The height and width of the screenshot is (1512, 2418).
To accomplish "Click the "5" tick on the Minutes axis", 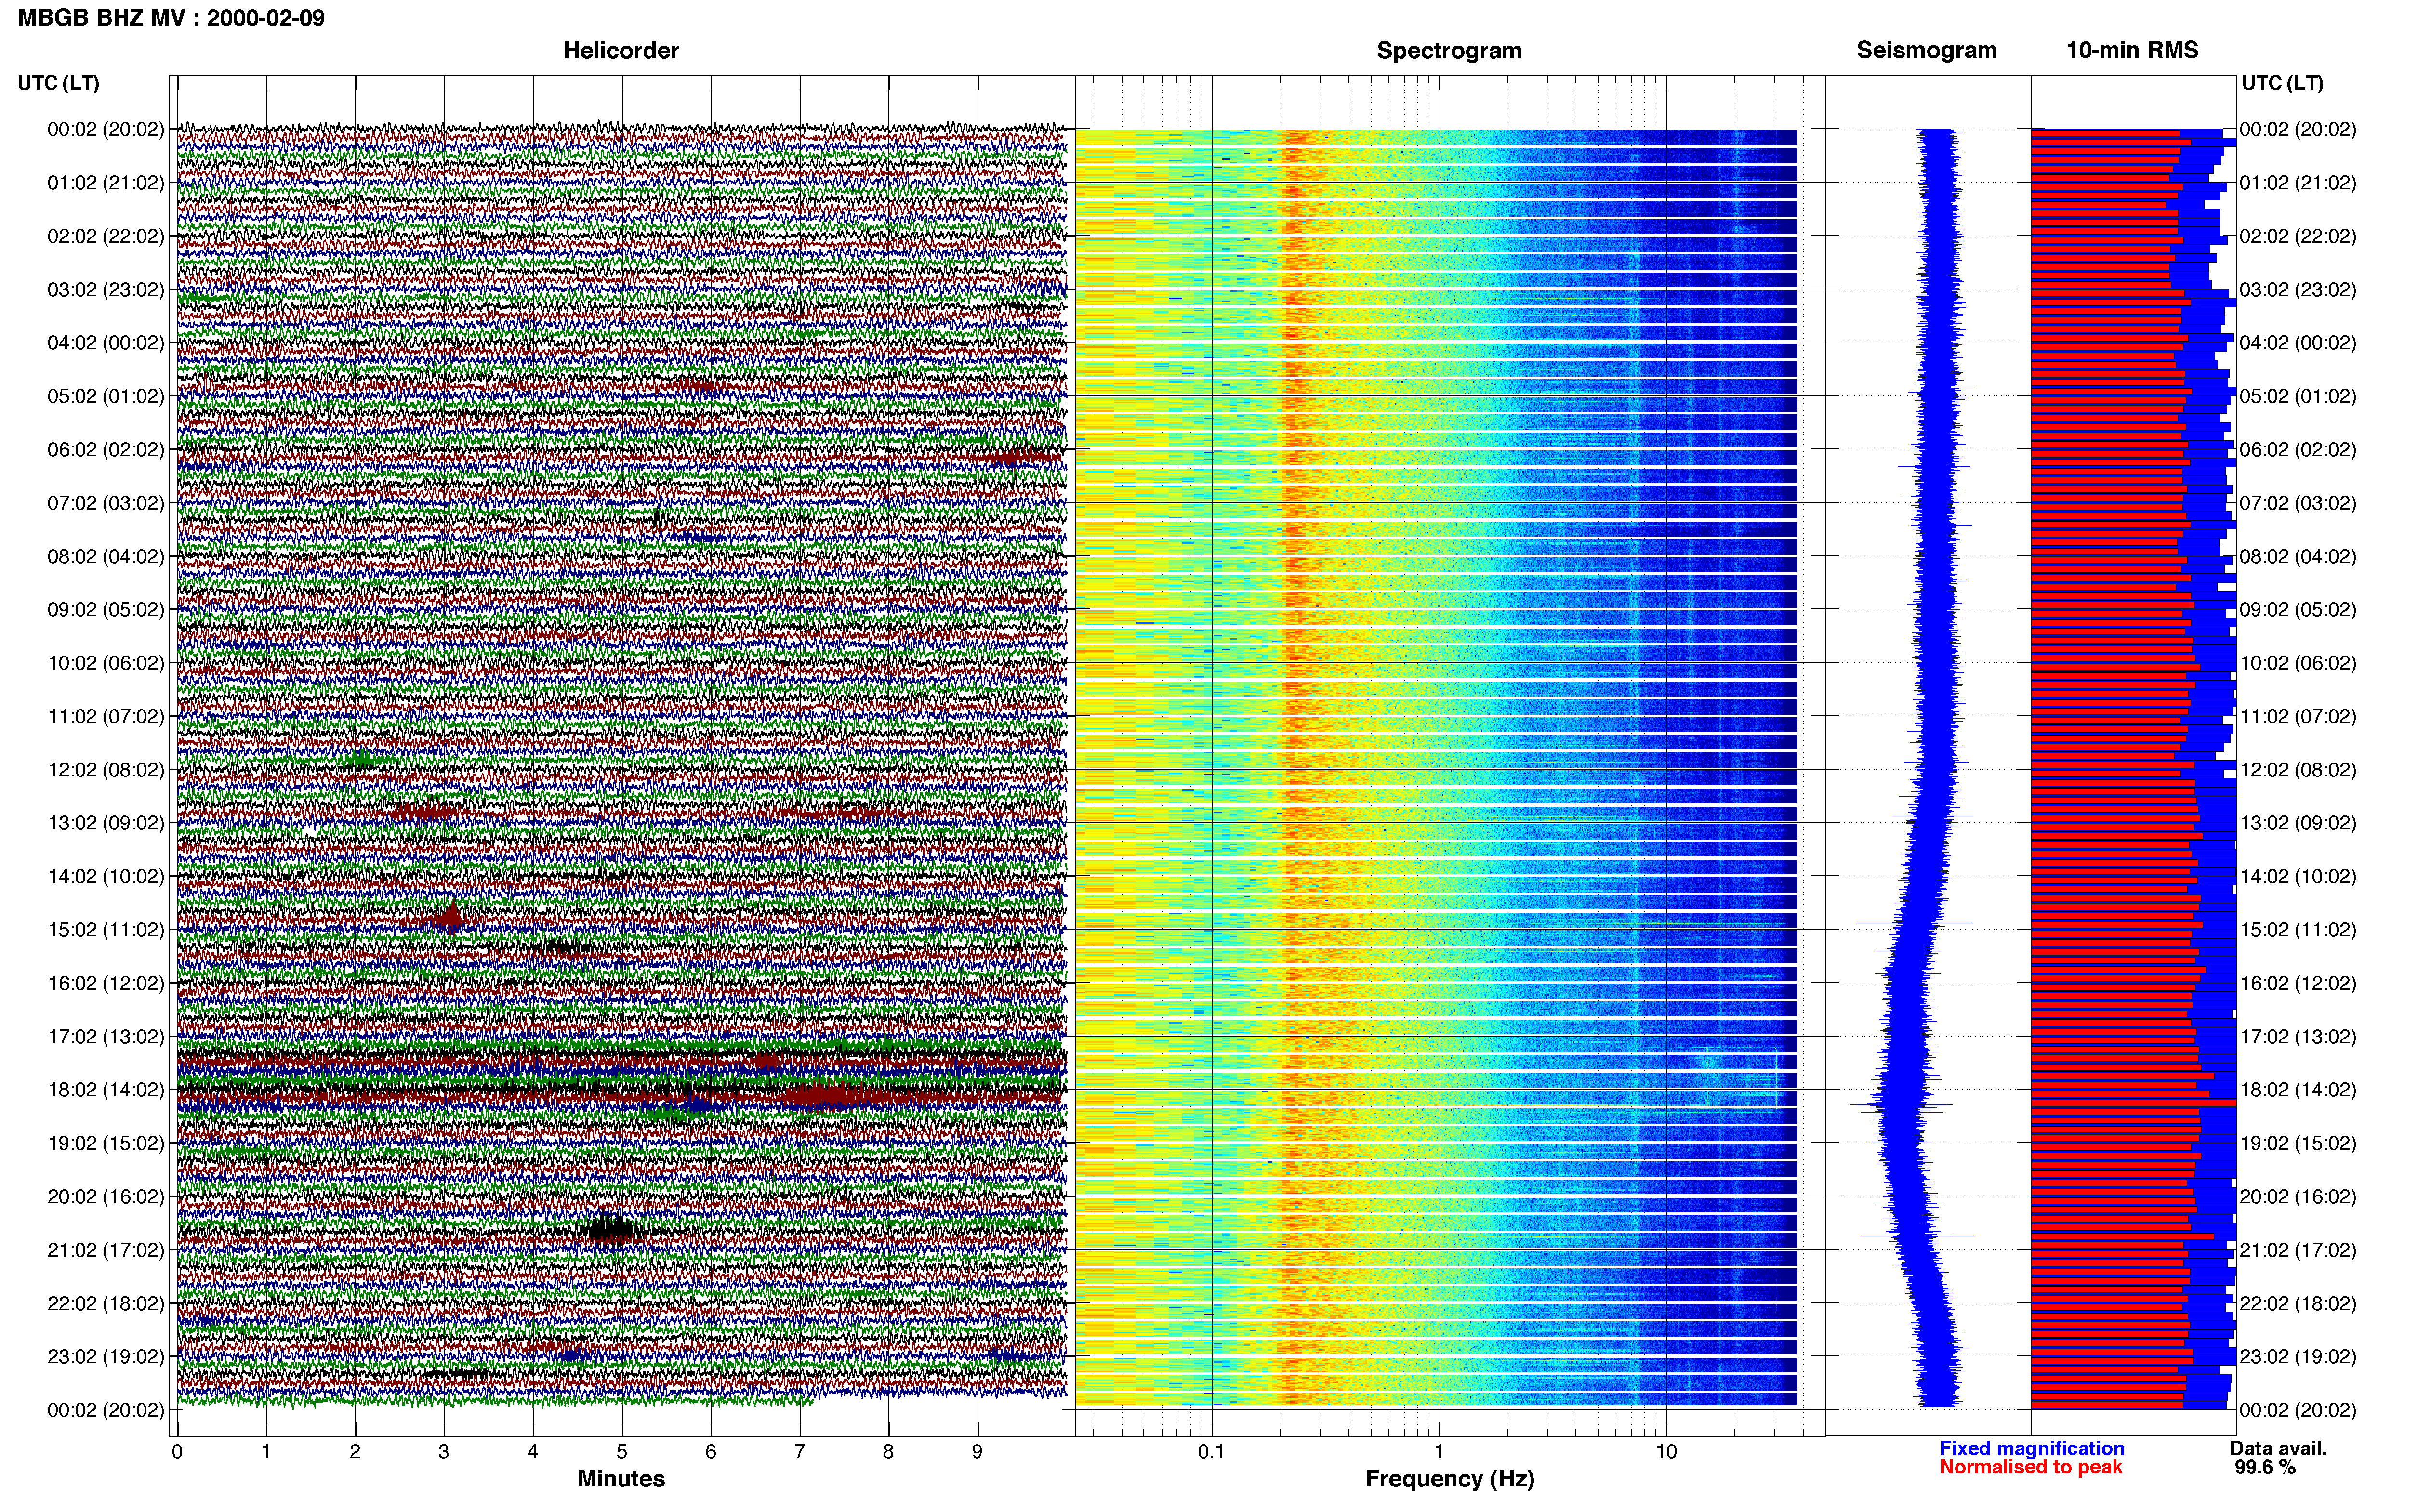I will 622,1451.
